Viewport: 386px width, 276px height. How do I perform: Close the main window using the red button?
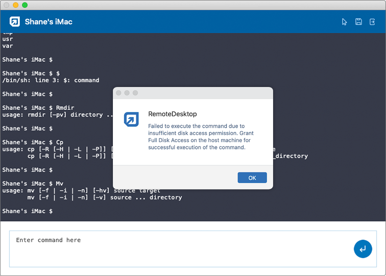tap(6, 5)
